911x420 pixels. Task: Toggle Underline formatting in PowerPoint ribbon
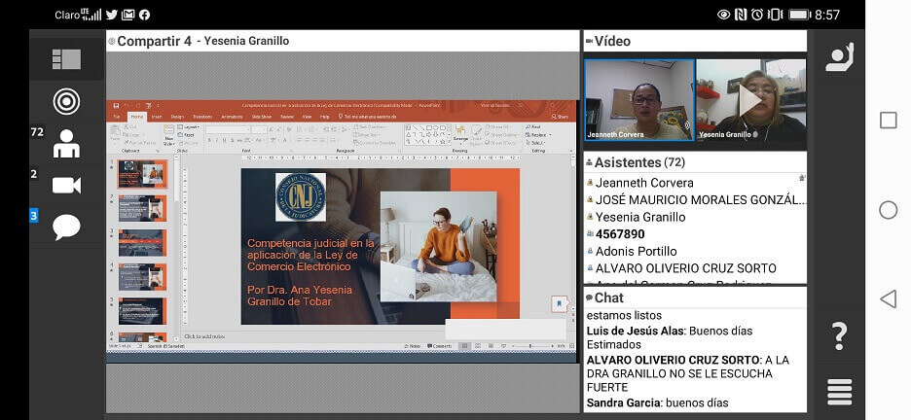(x=224, y=140)
